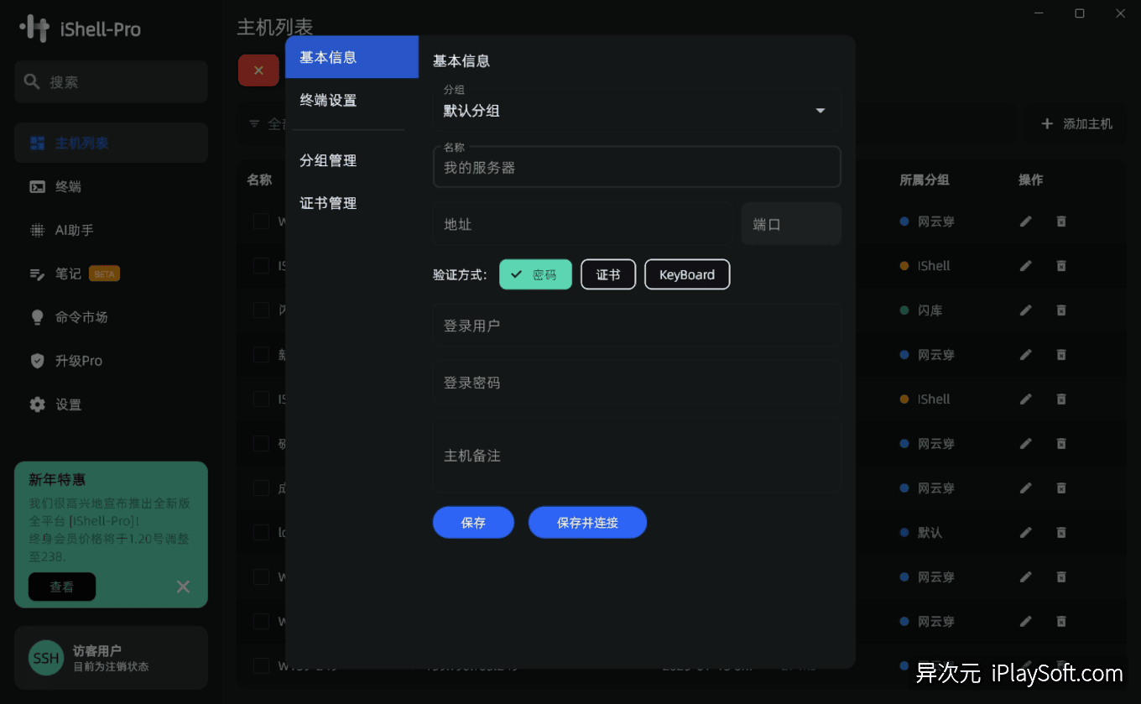Open the 证书管理 tab
Screen dimensions: 1141x704
point(327,202)
